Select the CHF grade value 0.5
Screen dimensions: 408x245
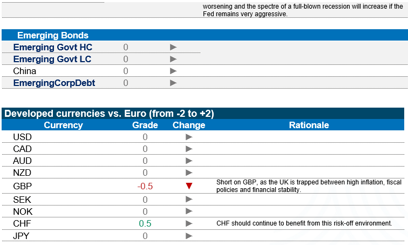145,223
